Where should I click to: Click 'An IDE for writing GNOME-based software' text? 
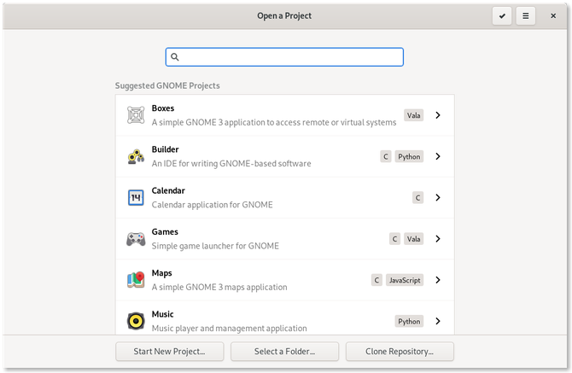click(231, 163)
